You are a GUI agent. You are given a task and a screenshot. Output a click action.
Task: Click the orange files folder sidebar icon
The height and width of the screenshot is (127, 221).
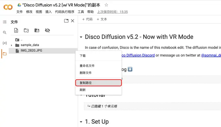click(5, 54)
